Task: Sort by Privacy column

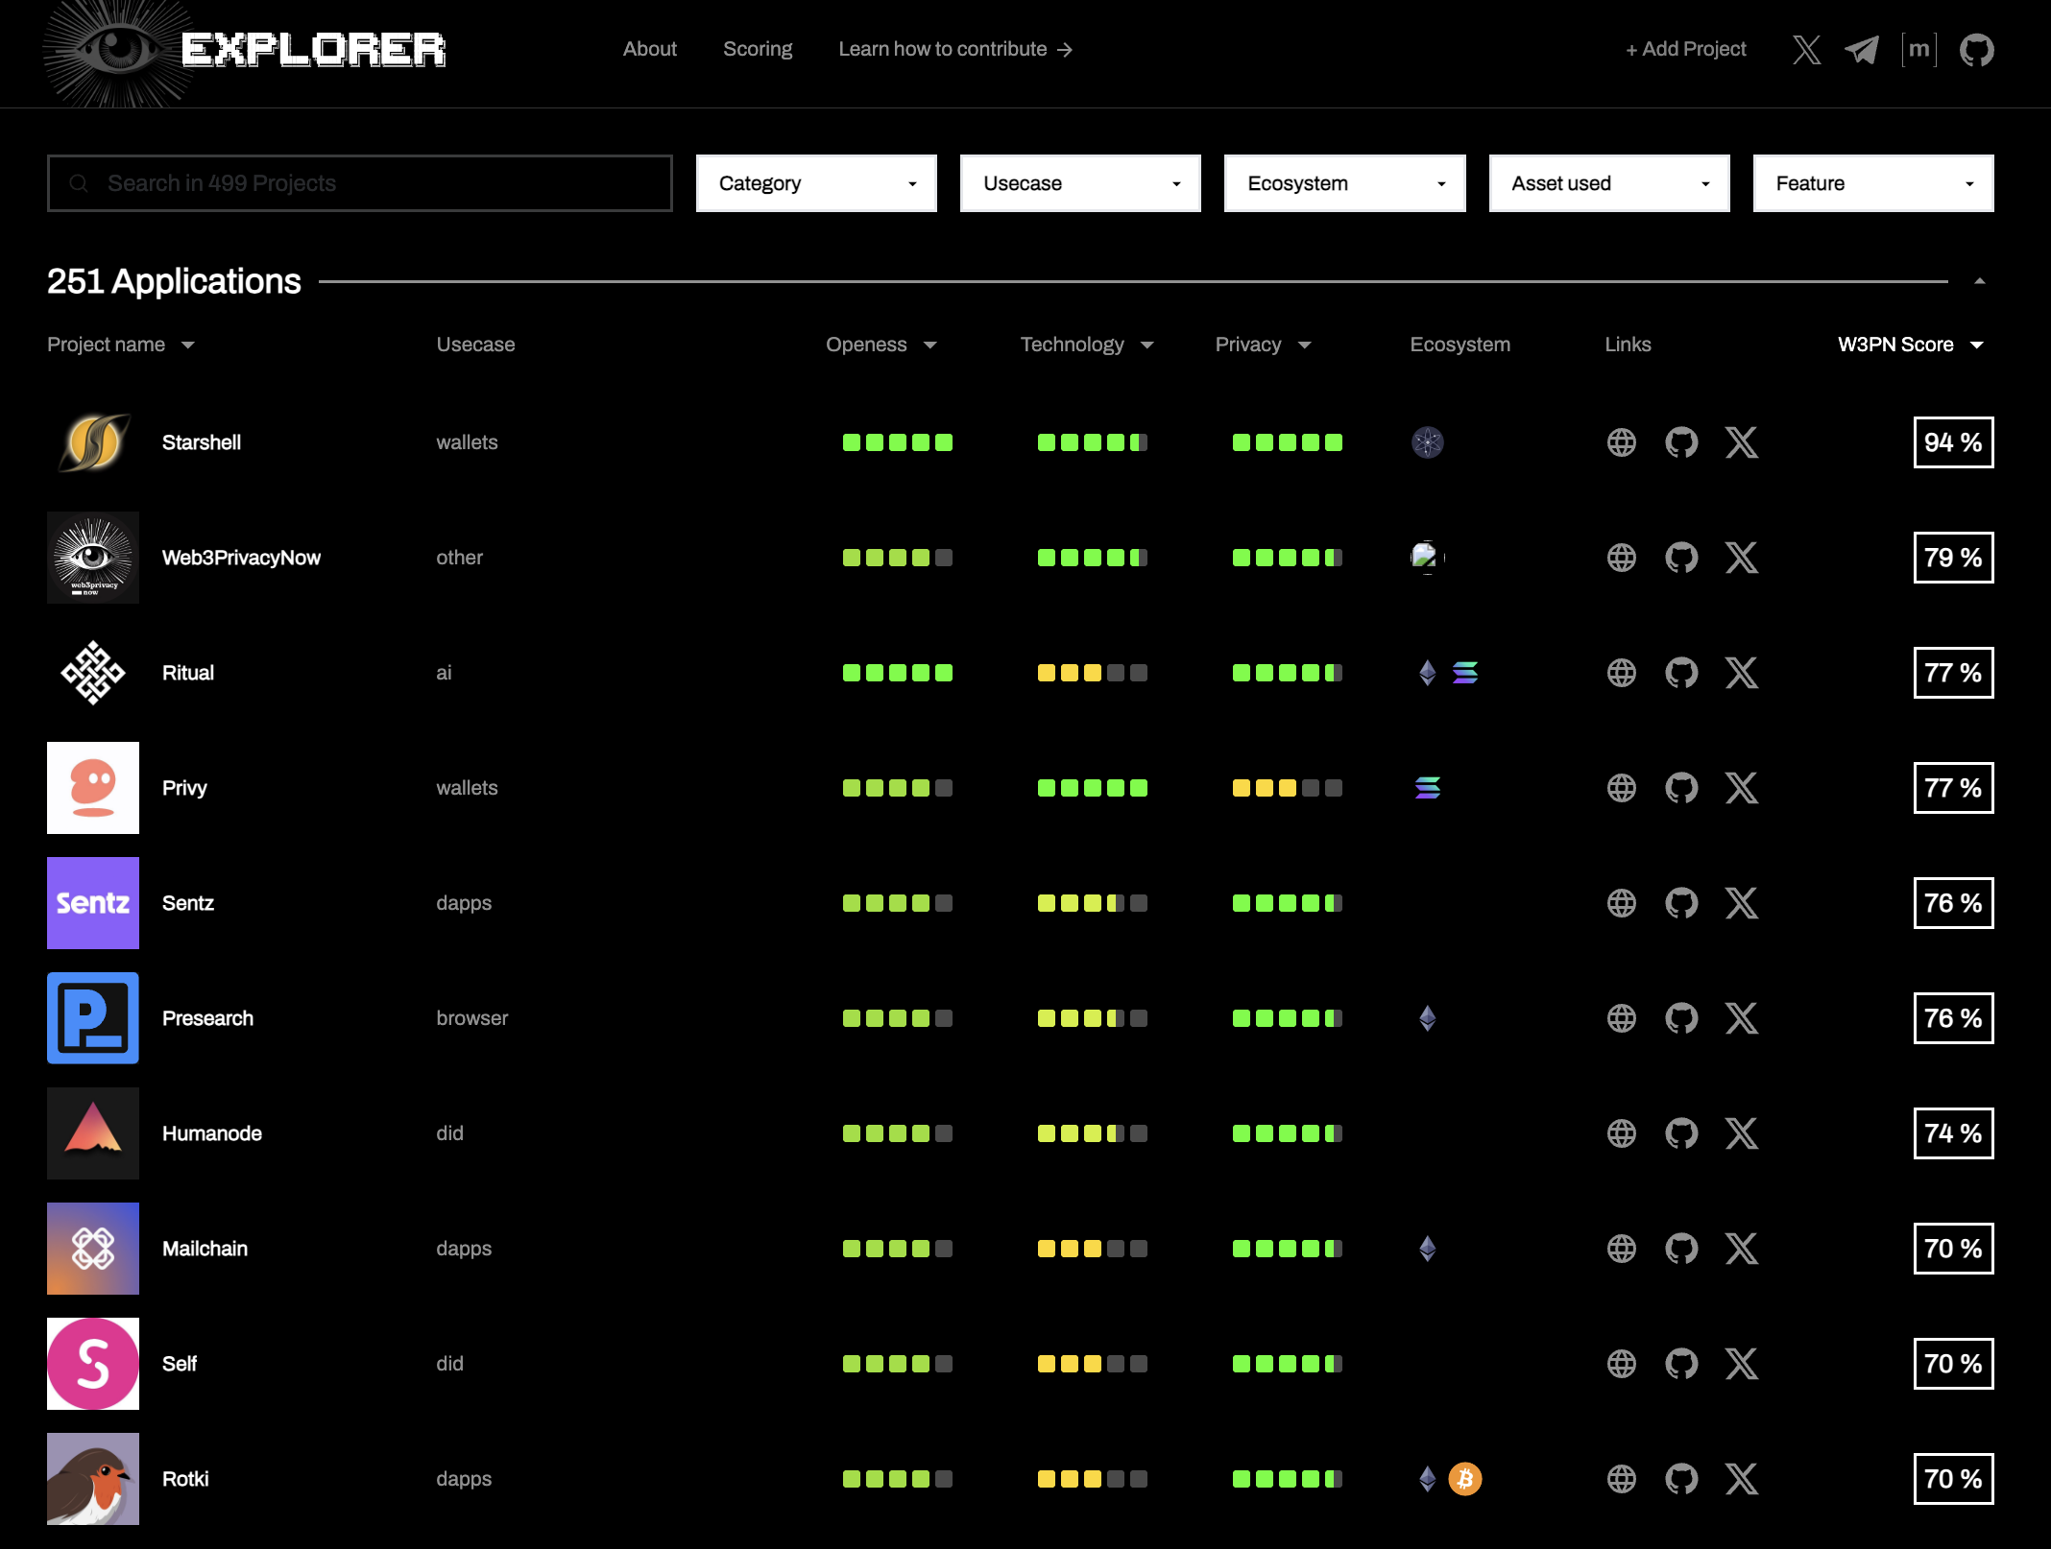Action: click(1263, 345)
